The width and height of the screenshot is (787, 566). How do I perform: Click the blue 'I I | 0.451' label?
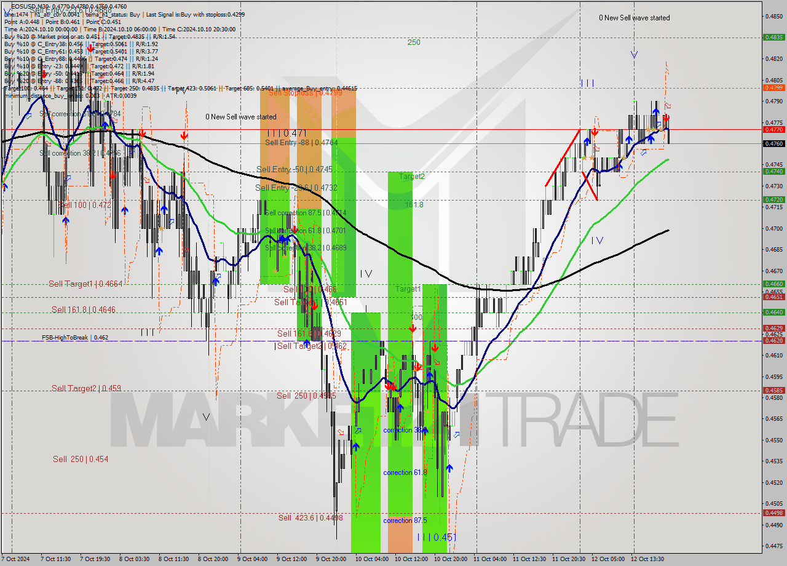coord(436,537)
